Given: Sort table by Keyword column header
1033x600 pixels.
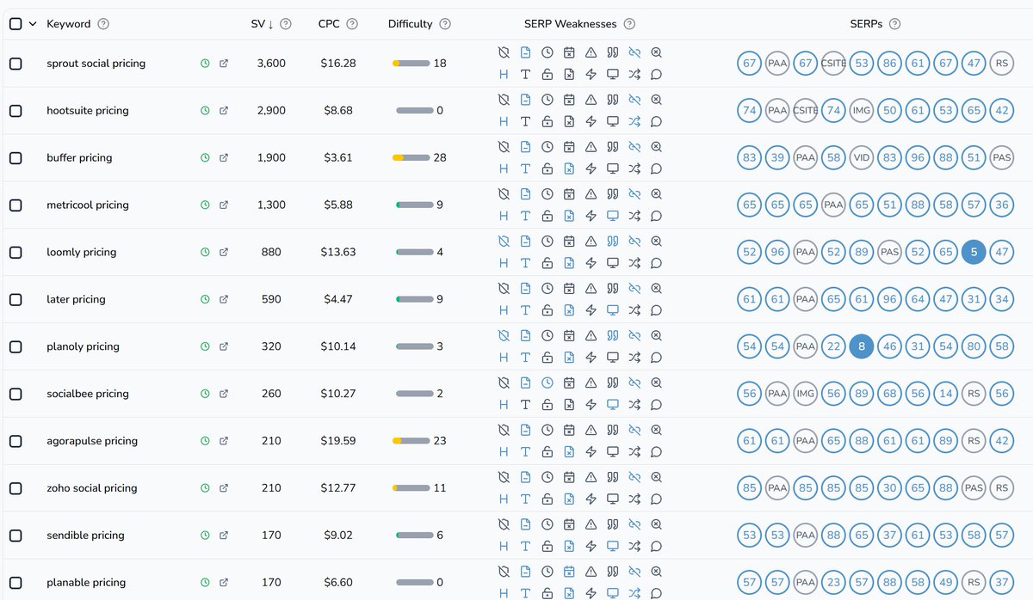Looking at the screenshot, I should (69, 24).
